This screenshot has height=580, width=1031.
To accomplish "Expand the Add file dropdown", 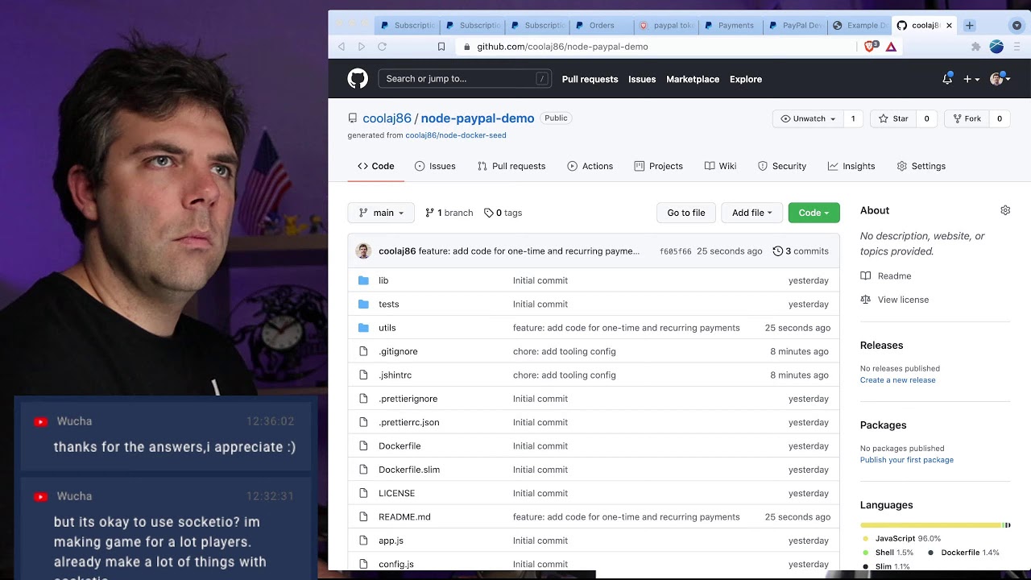I will coord(752,213).
